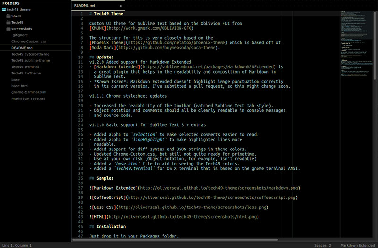Click the markdown.png screenshot URL
Viewport: 378px width, 248px height.
(x=219, y=188)
